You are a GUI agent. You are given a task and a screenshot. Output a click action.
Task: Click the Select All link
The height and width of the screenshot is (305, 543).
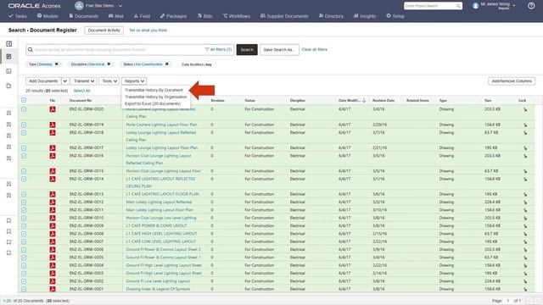coord(81,91)
